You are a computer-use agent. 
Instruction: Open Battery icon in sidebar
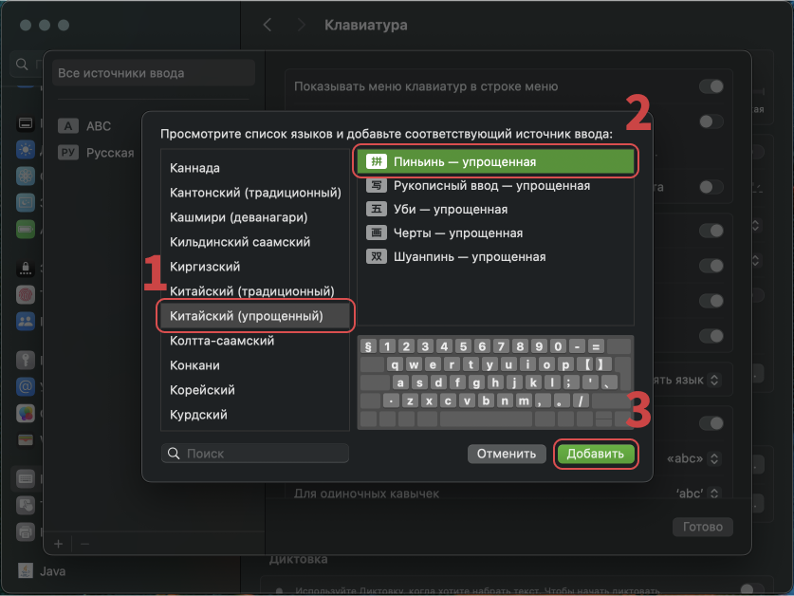[x=26, y=229]
